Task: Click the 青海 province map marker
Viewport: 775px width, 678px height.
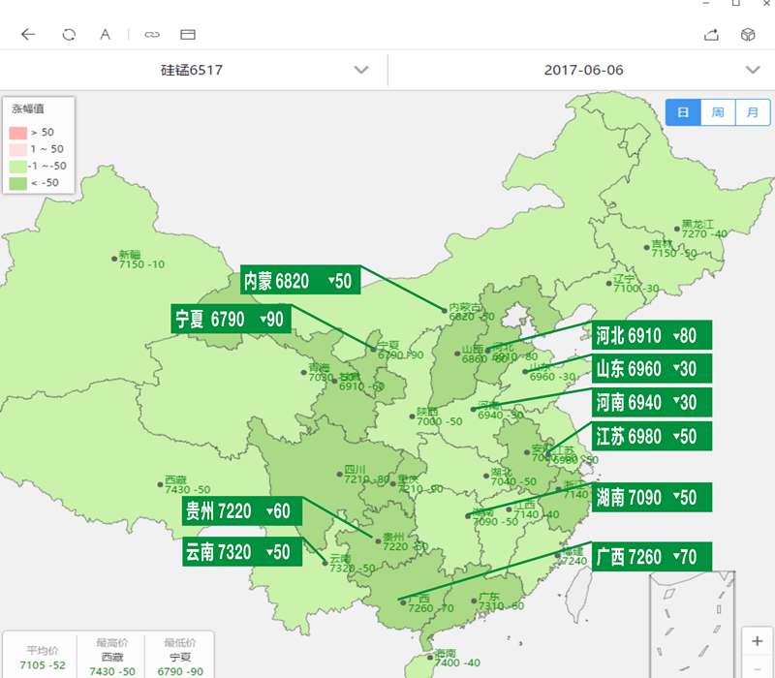Action: [x=303, y=372]
